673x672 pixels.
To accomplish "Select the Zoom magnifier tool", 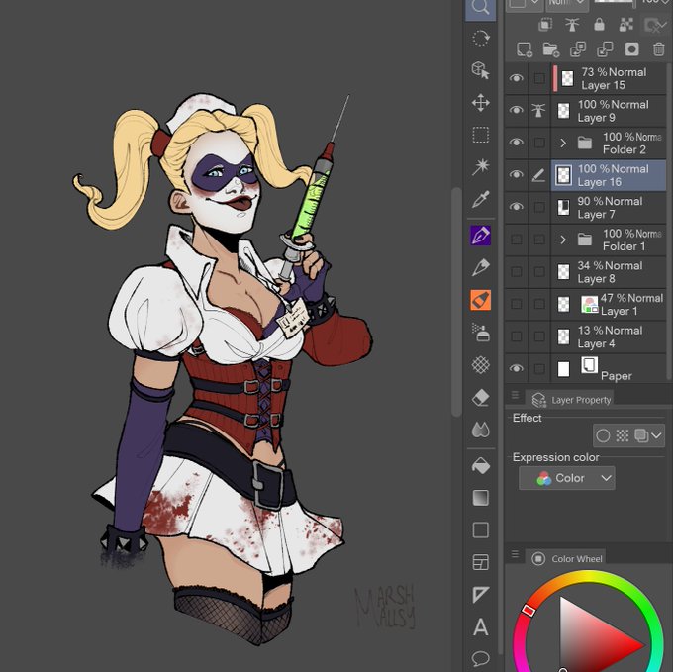I will 480,8.
